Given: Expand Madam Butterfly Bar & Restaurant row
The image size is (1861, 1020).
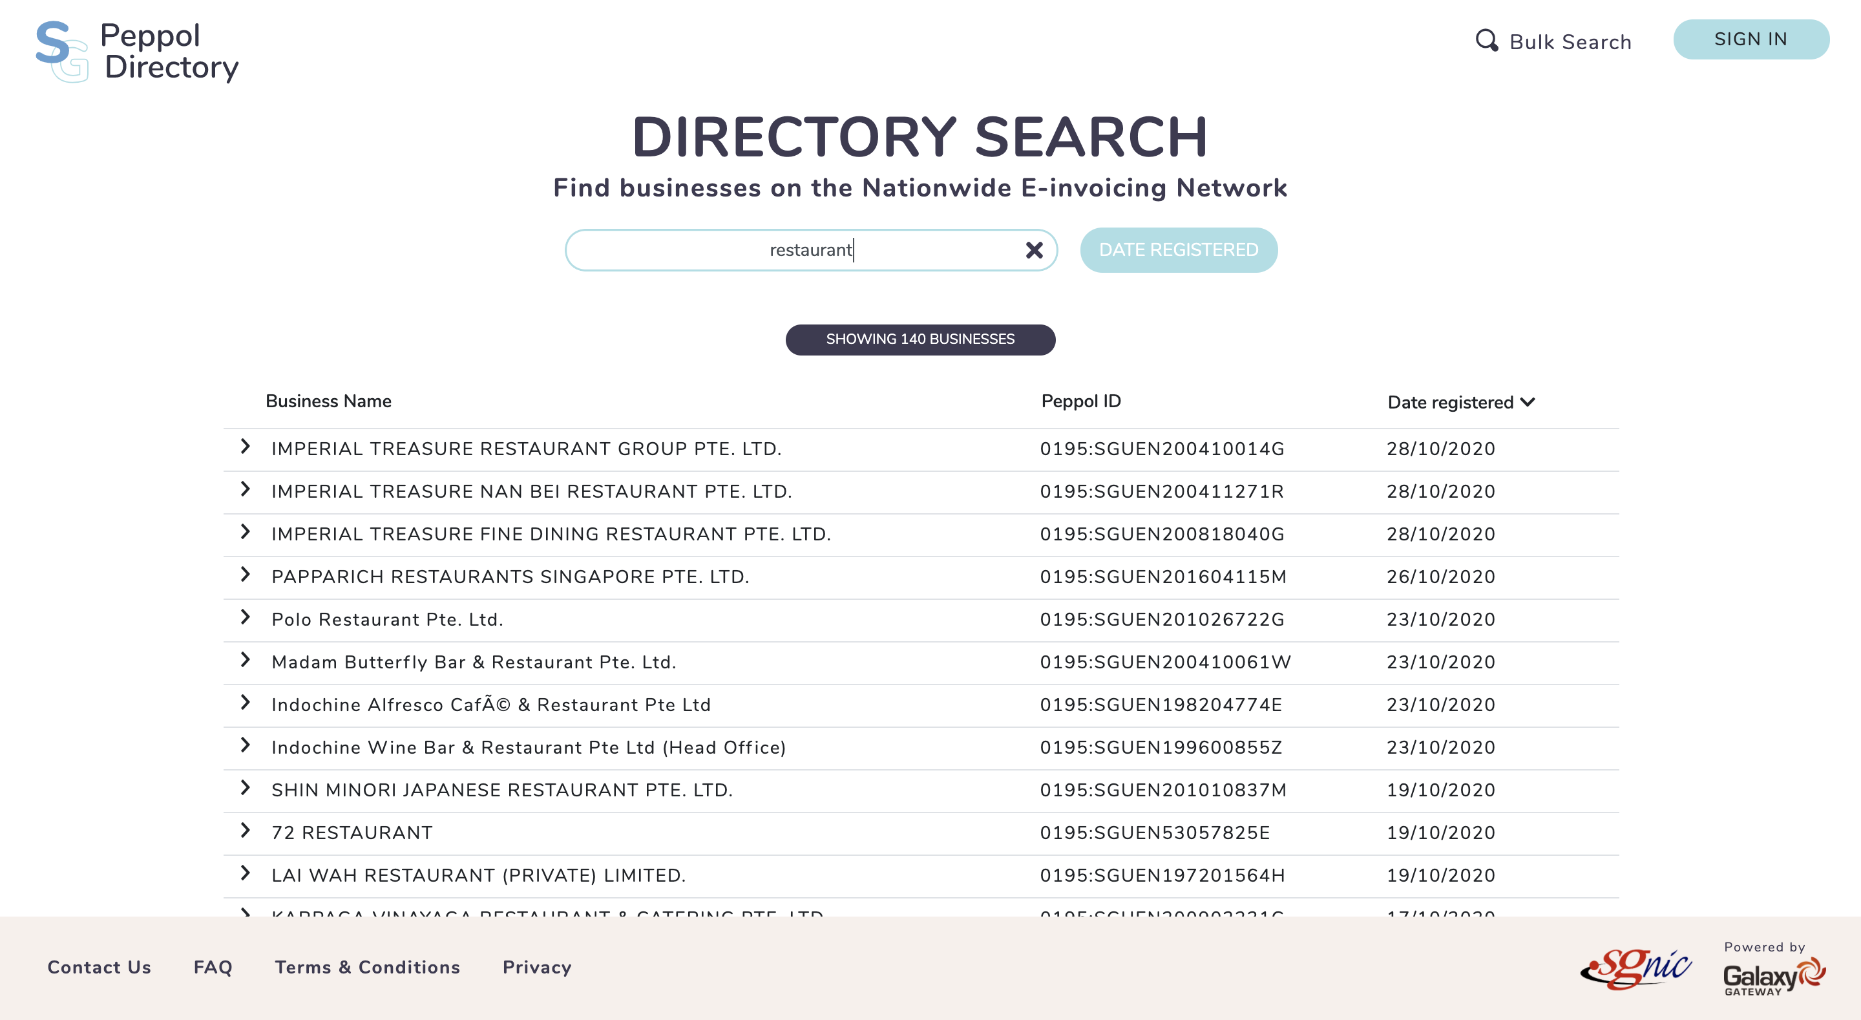Looking at the screenshot, I should [246, 660].
